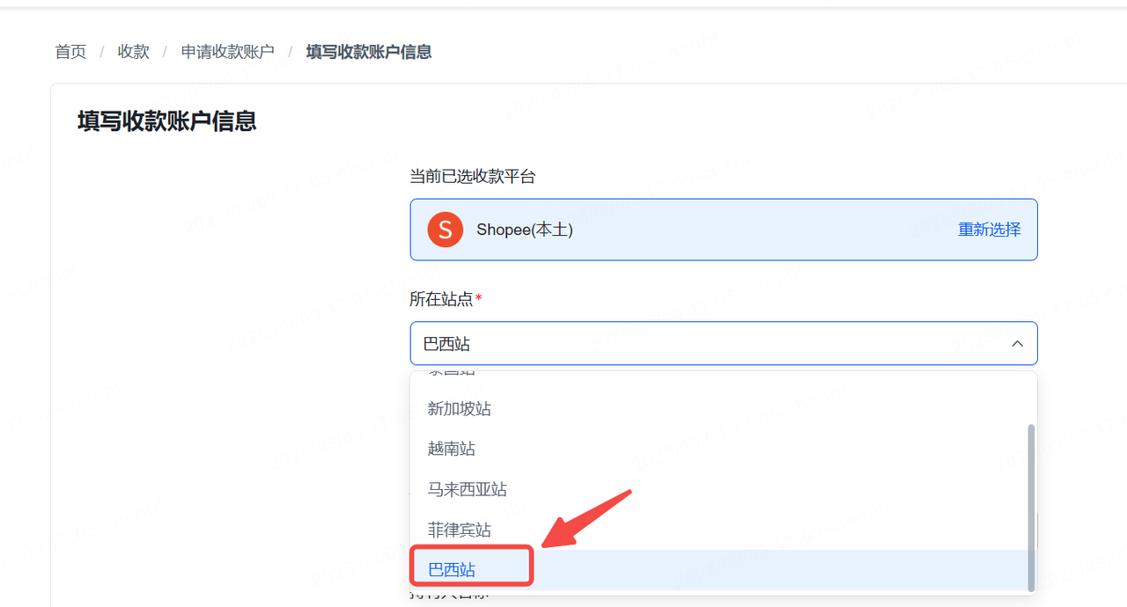Navigate back to 申请收款账户 breadcrumb

coord(227,52)
